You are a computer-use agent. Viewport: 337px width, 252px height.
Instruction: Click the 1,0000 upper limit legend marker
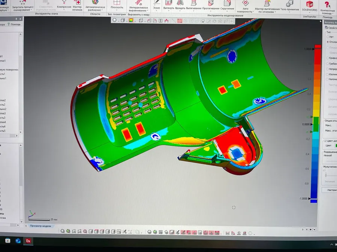(x=313, y=49)
